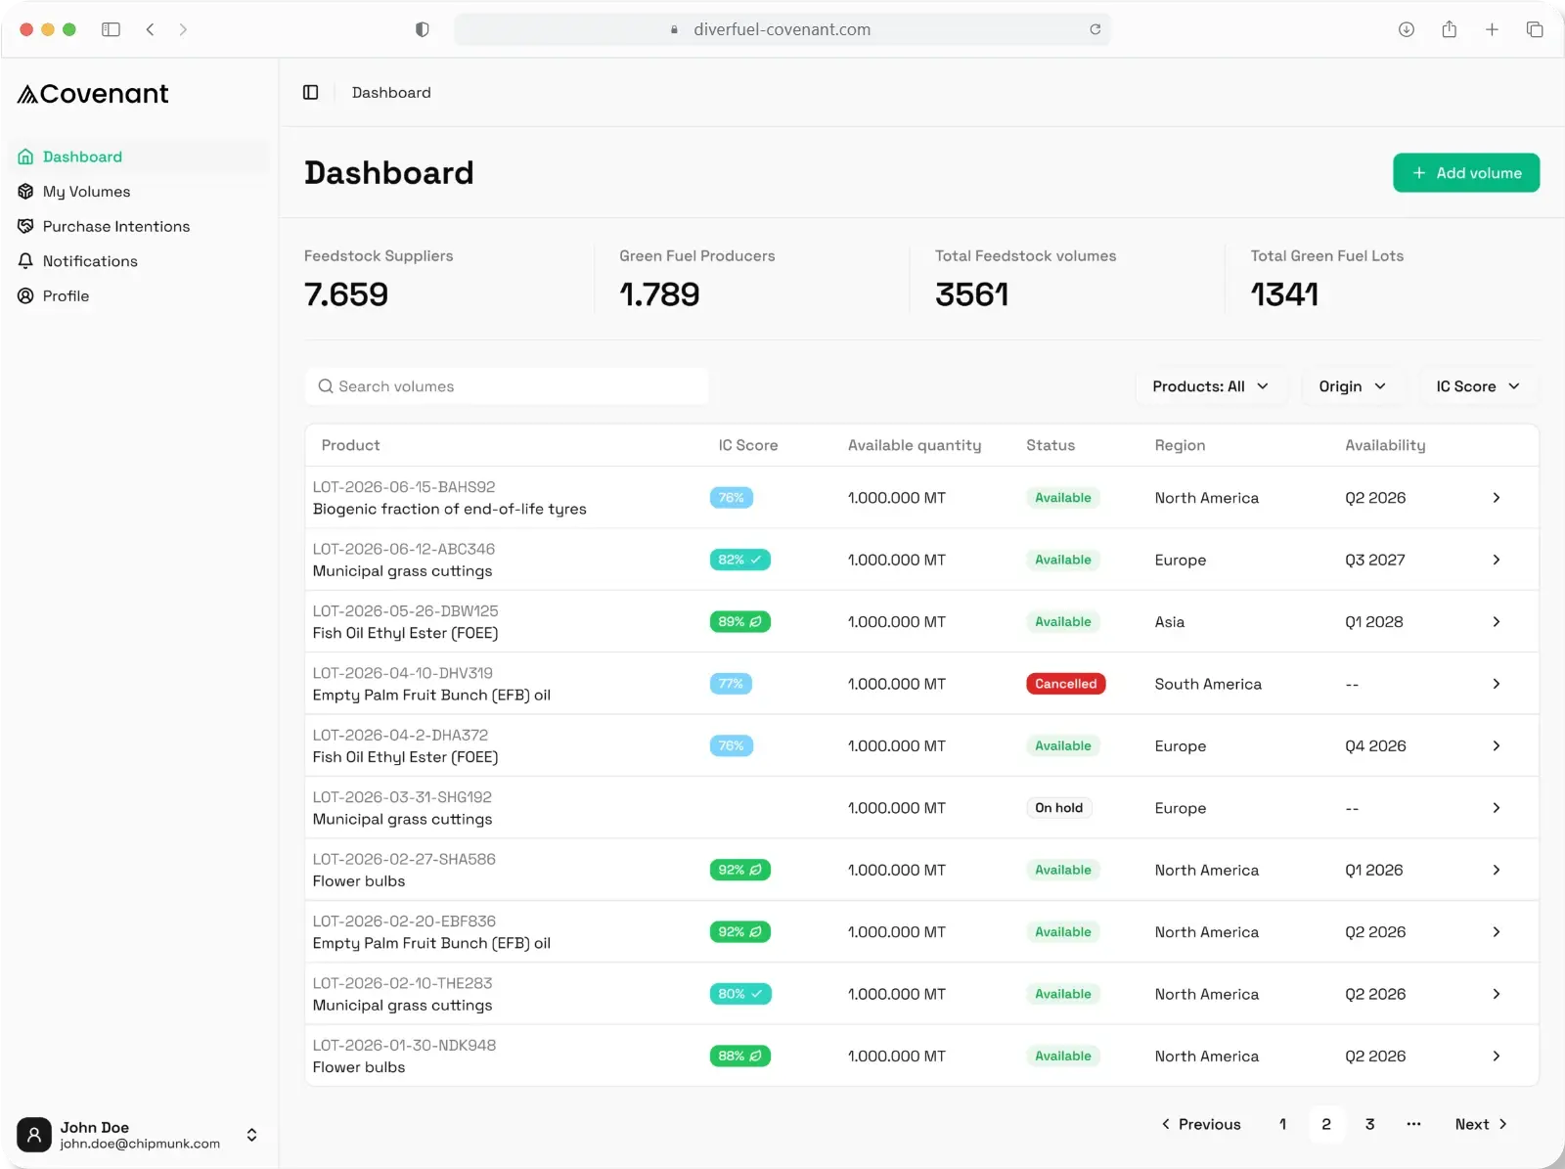1565x1169 pixels.
Task: Open the Dashboard home icon in sidebar
Action: [25, 157]
